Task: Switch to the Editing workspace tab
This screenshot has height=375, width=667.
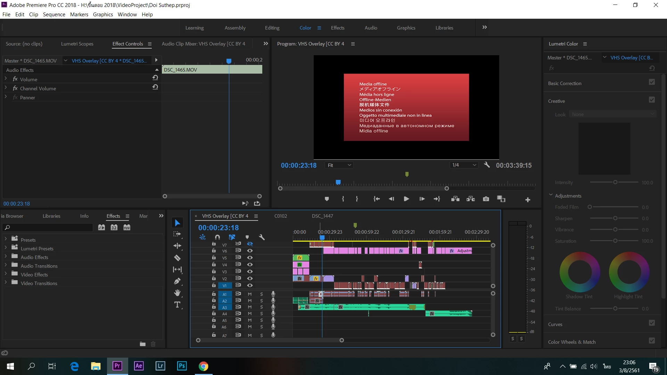Action: (x=272, y=28)
